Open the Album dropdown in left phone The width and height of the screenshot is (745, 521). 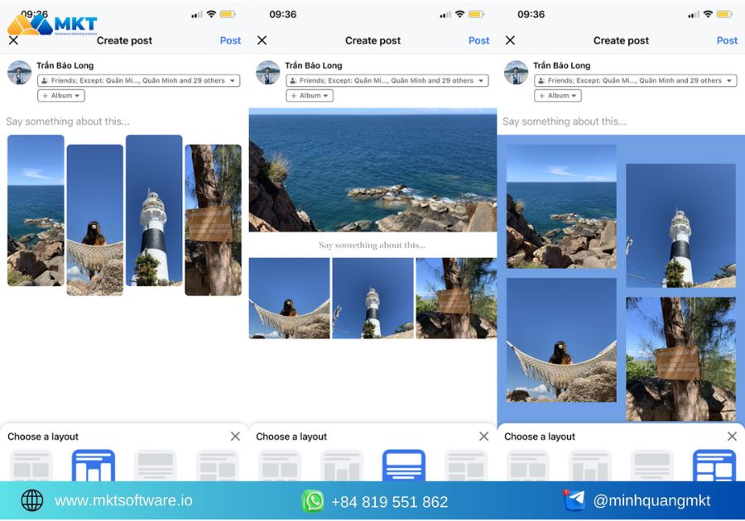coord(61,95)
